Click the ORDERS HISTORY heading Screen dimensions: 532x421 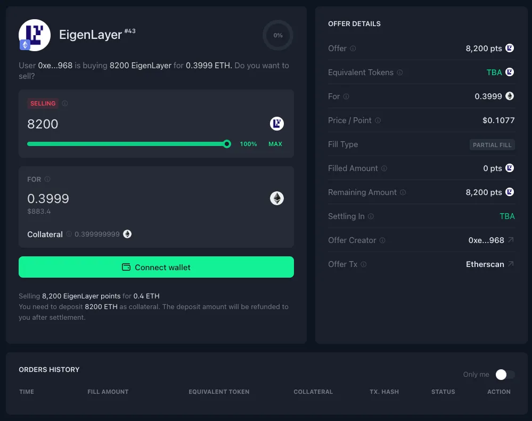point(49,369)
